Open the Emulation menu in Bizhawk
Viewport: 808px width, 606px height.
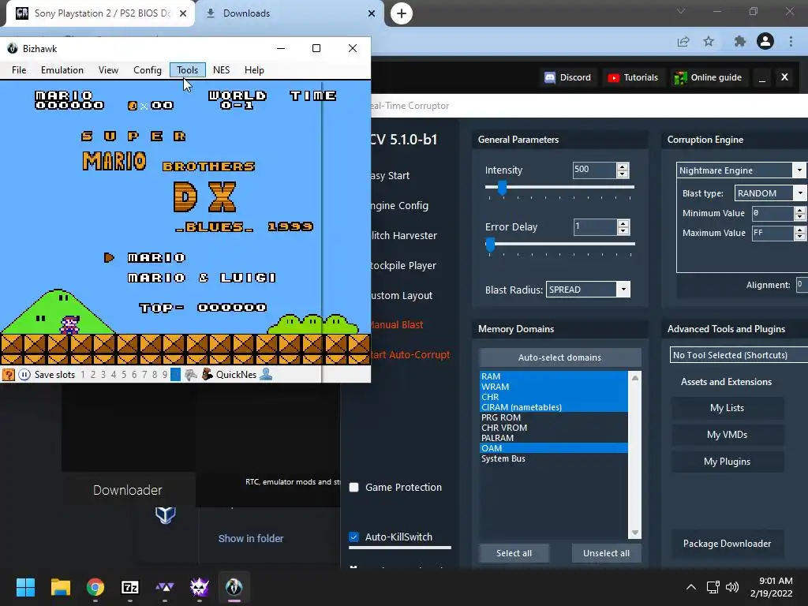62,70
